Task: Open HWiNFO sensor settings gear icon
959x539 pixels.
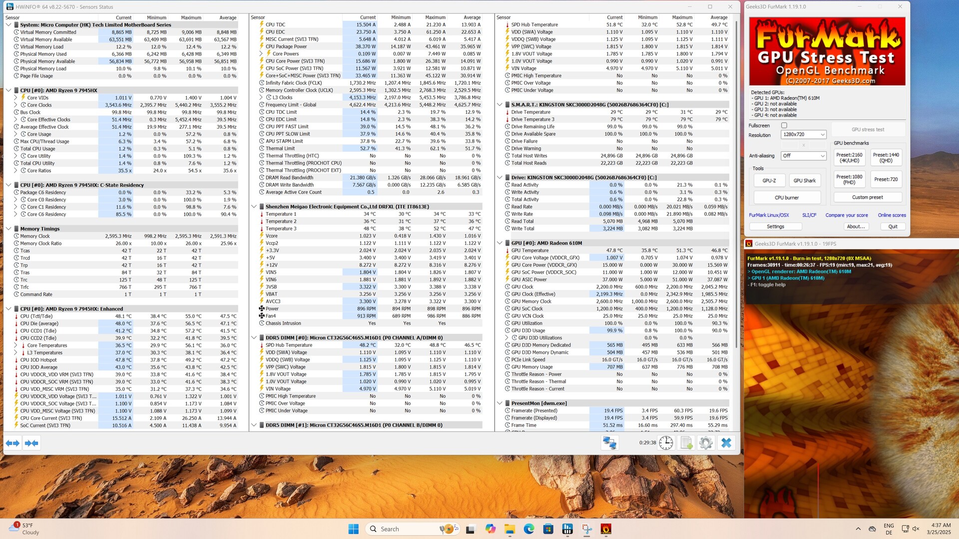Action: [x=706, y=443]
